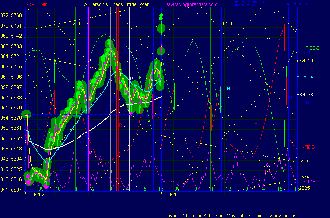
Task: Click the LB lower band label
Action: pos(306,103)
